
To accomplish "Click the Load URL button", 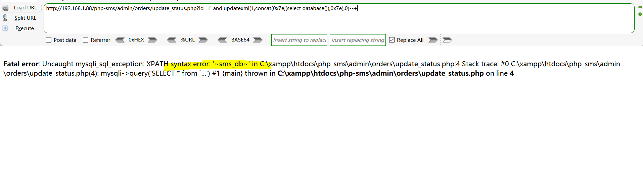I will (x=21, y=8).
